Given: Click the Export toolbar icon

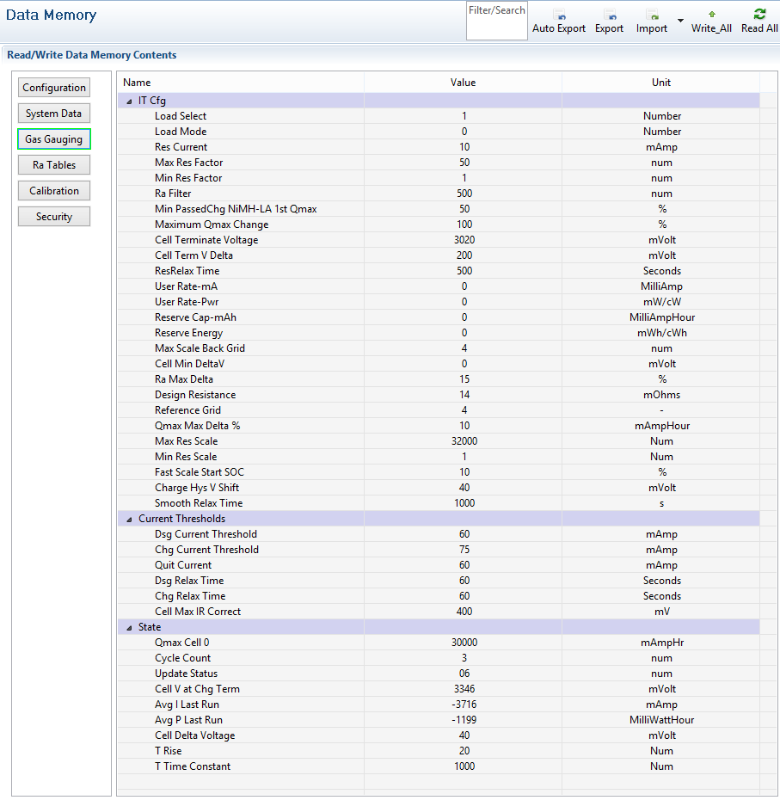Looking at the screenshot, I should click(x=610, y=15).
